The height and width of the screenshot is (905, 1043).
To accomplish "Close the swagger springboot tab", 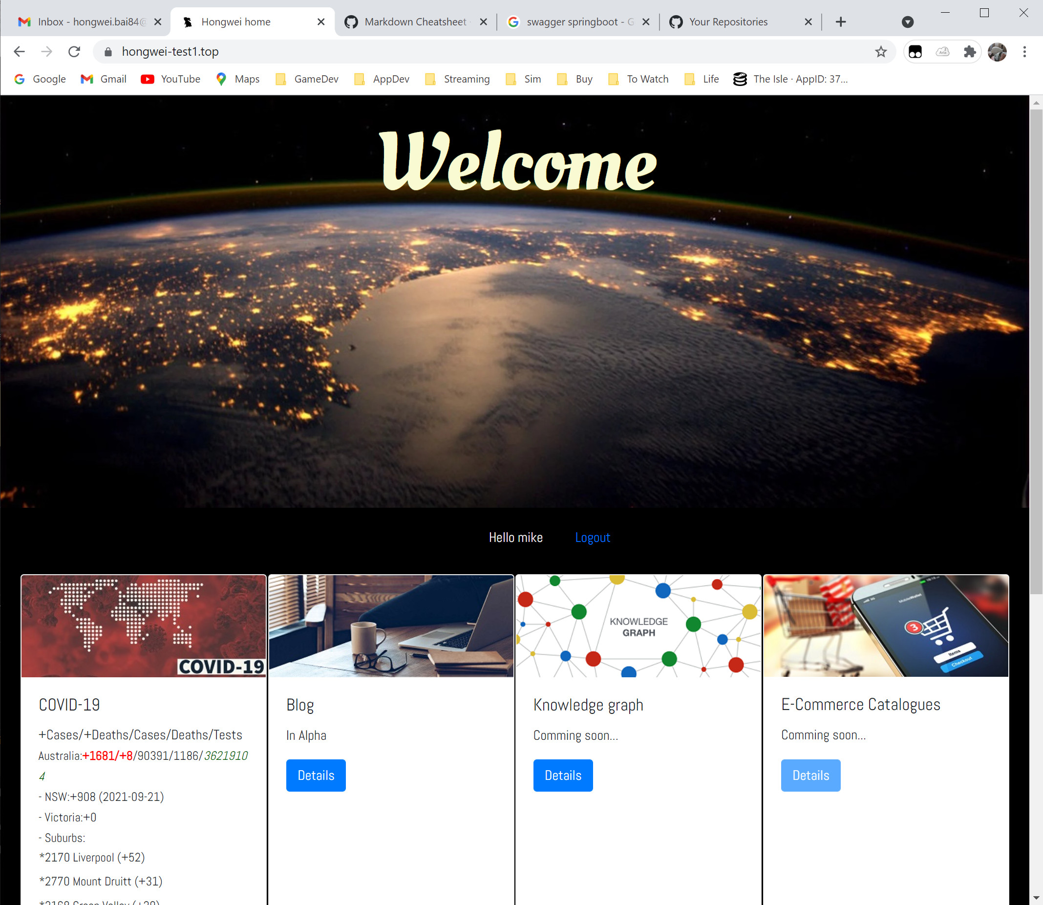I will pyautogui.click(x=646, y=22).
